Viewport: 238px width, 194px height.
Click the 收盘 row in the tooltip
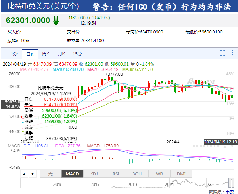tap(51, 116)
